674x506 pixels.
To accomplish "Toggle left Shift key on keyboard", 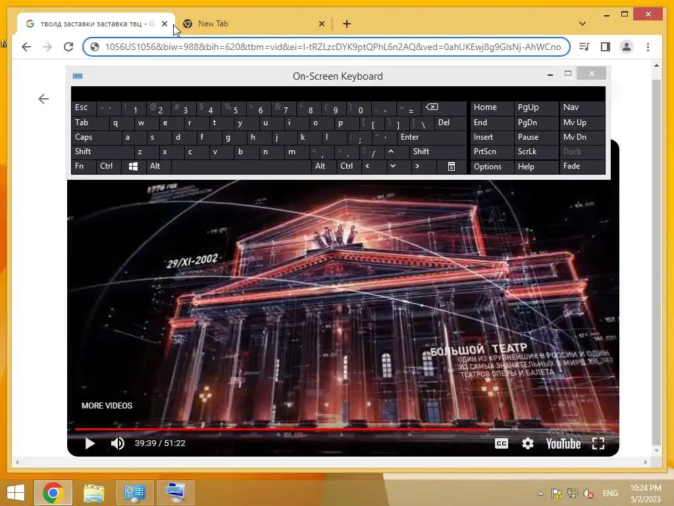I will click(102, 152).
